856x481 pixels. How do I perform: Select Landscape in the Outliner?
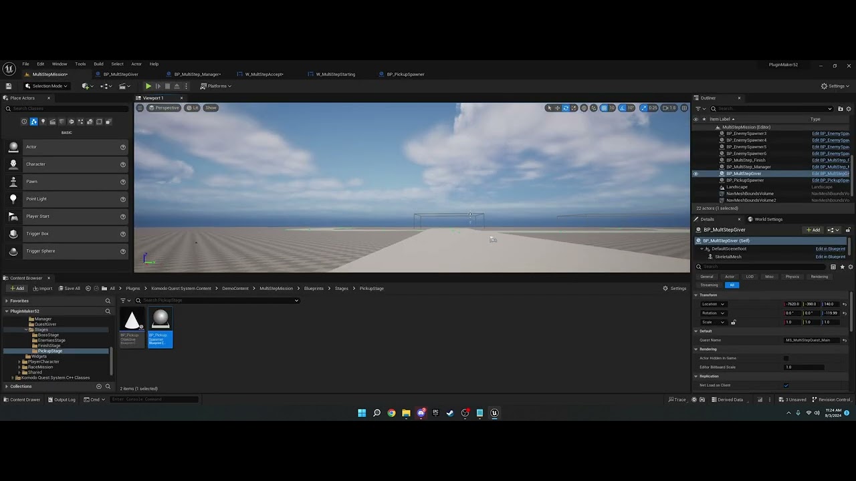737,187
